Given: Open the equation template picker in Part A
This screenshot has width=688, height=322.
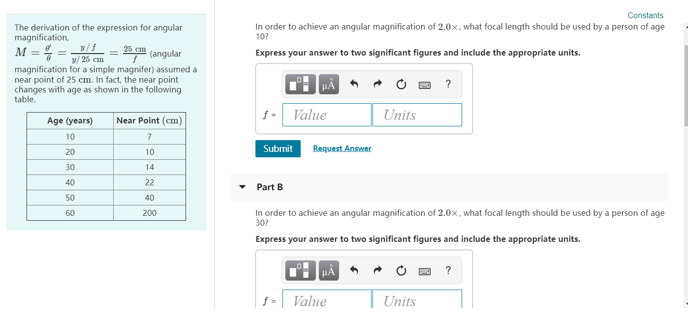Looking at the screenshot, I should pos(300,84).
